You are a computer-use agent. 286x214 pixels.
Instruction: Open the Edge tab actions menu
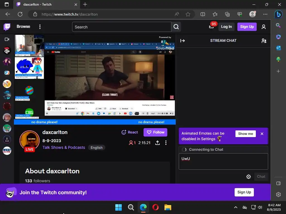(x=7, y=4)
